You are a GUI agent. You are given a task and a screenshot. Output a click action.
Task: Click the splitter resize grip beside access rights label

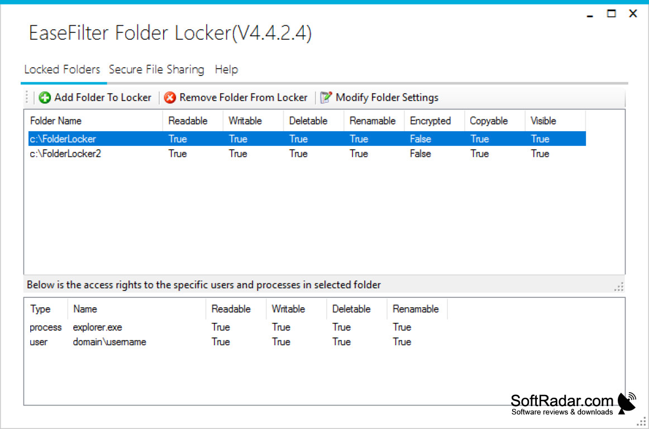[619, 286]
